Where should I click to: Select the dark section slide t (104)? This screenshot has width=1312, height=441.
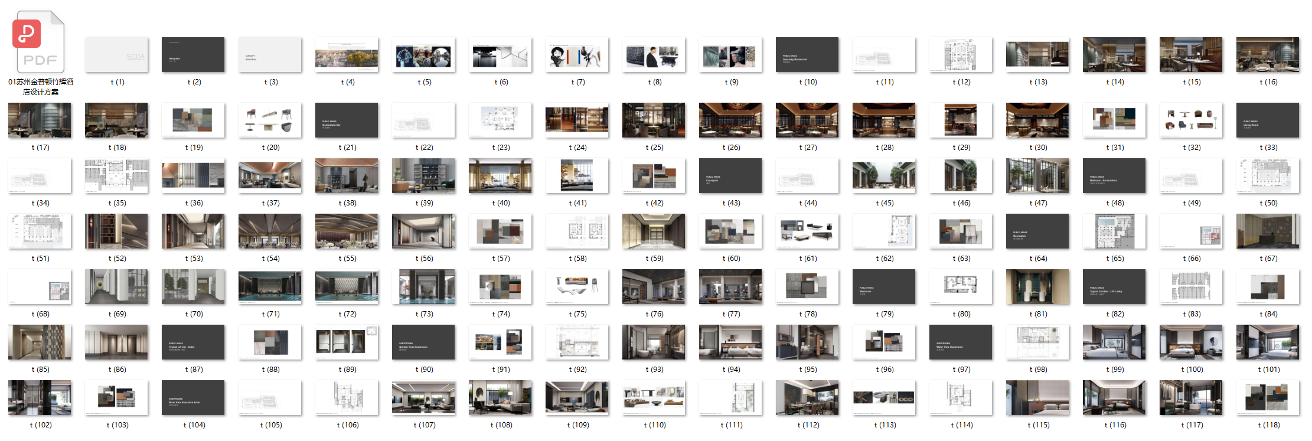(193, 398)
